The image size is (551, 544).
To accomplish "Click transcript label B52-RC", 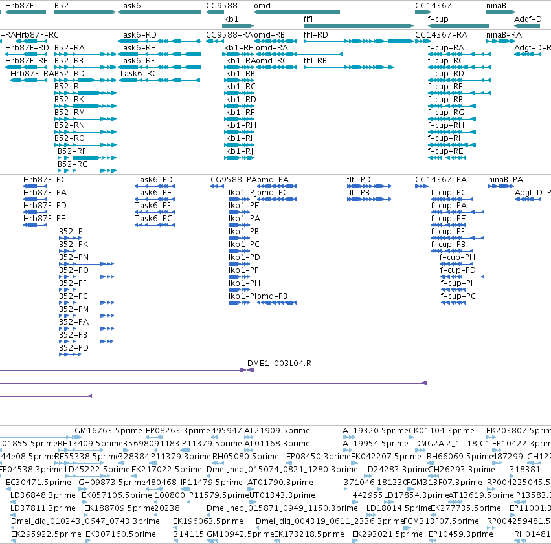I will point(73,164).
